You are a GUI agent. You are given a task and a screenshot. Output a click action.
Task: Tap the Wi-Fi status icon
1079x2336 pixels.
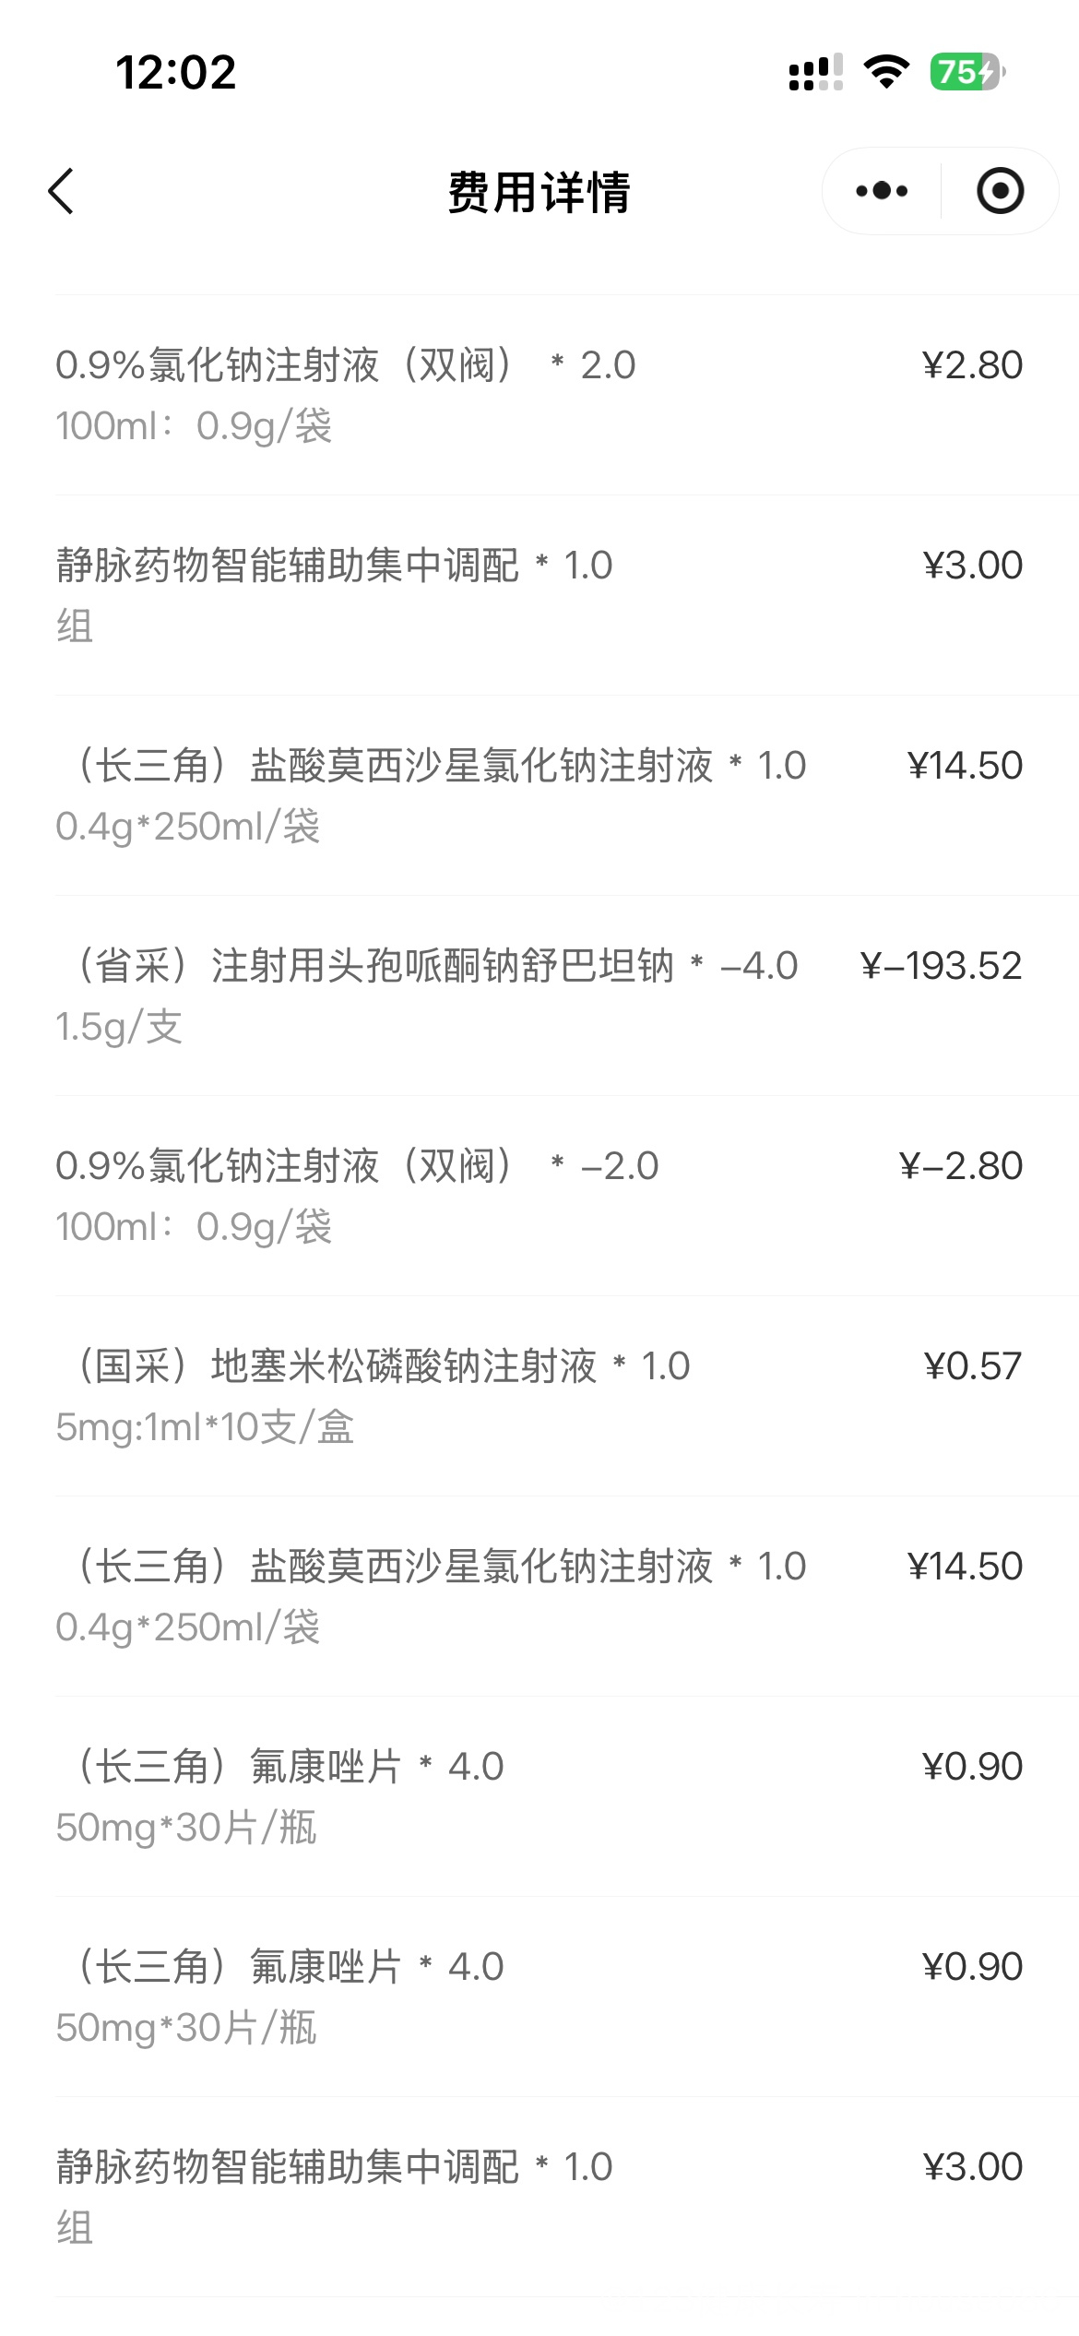[x=886, y=72]
